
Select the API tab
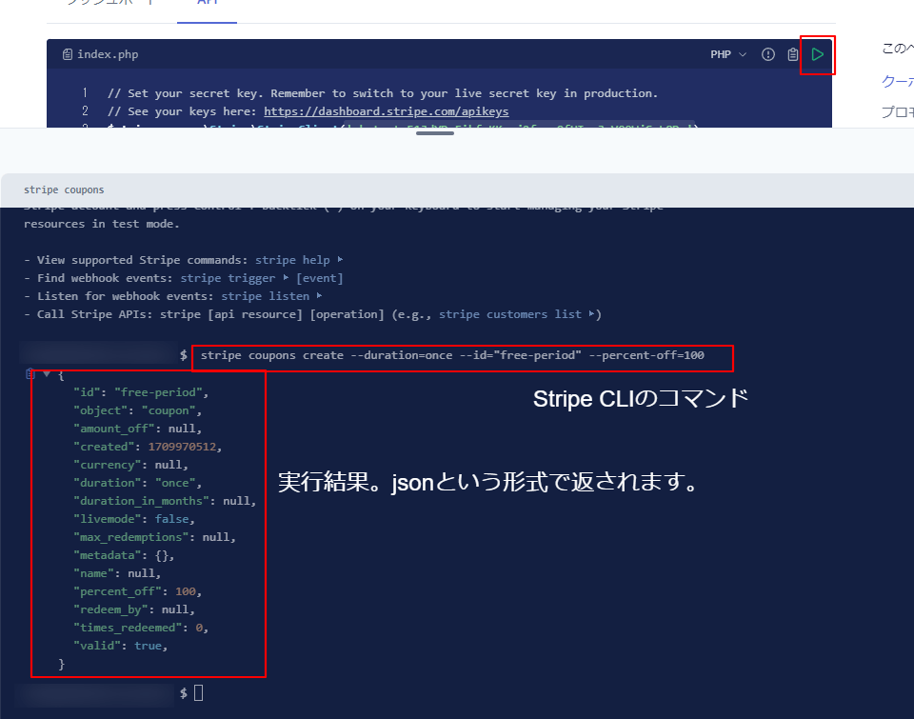tap(207, 3)
